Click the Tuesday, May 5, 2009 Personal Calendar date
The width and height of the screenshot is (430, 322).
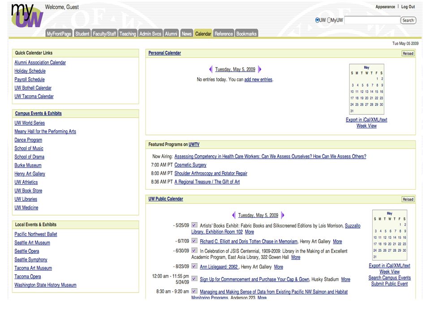coord(235,69)
